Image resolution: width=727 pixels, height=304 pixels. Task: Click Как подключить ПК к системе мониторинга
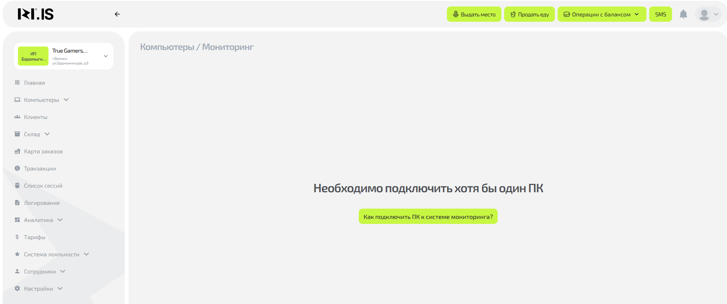(x=428, y=217)
